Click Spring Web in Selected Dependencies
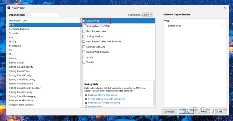This screenshot has height=121, width=233. click(175, 26)
